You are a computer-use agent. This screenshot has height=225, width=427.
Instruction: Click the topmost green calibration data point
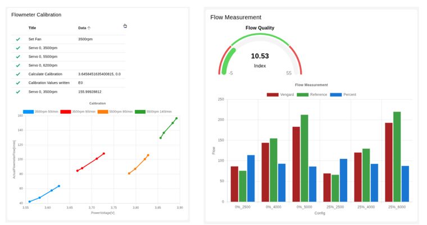(176, 118)
